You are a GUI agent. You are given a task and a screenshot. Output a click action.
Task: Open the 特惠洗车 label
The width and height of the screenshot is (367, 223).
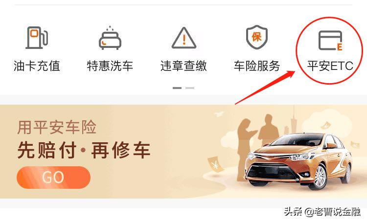pos(110,66)
